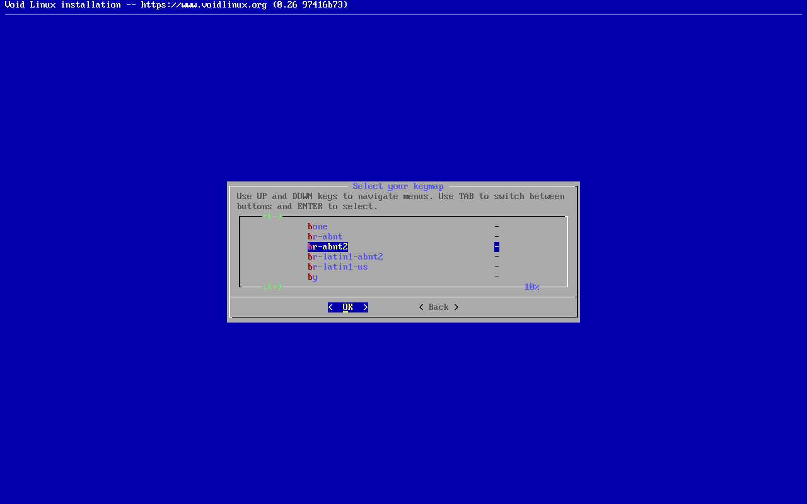
Task: Click the "Select your keymap" dialog title
Action: click(x=398, y=186)
